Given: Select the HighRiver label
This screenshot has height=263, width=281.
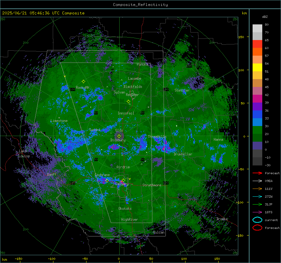Looking at the screenshot, I should click(130, 220).
